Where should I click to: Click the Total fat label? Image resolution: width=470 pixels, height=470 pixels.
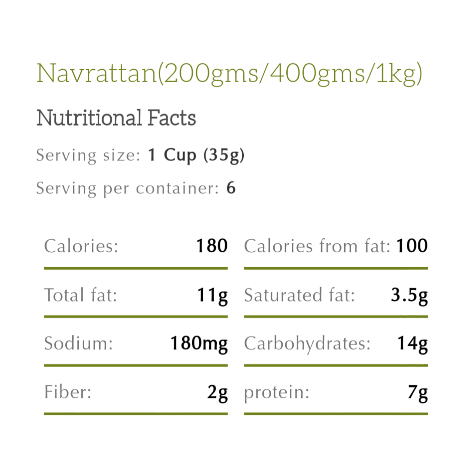coord(81,295)
